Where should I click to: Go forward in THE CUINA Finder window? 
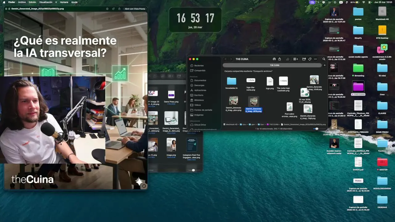pyautogui.click(x=231, y=59)
